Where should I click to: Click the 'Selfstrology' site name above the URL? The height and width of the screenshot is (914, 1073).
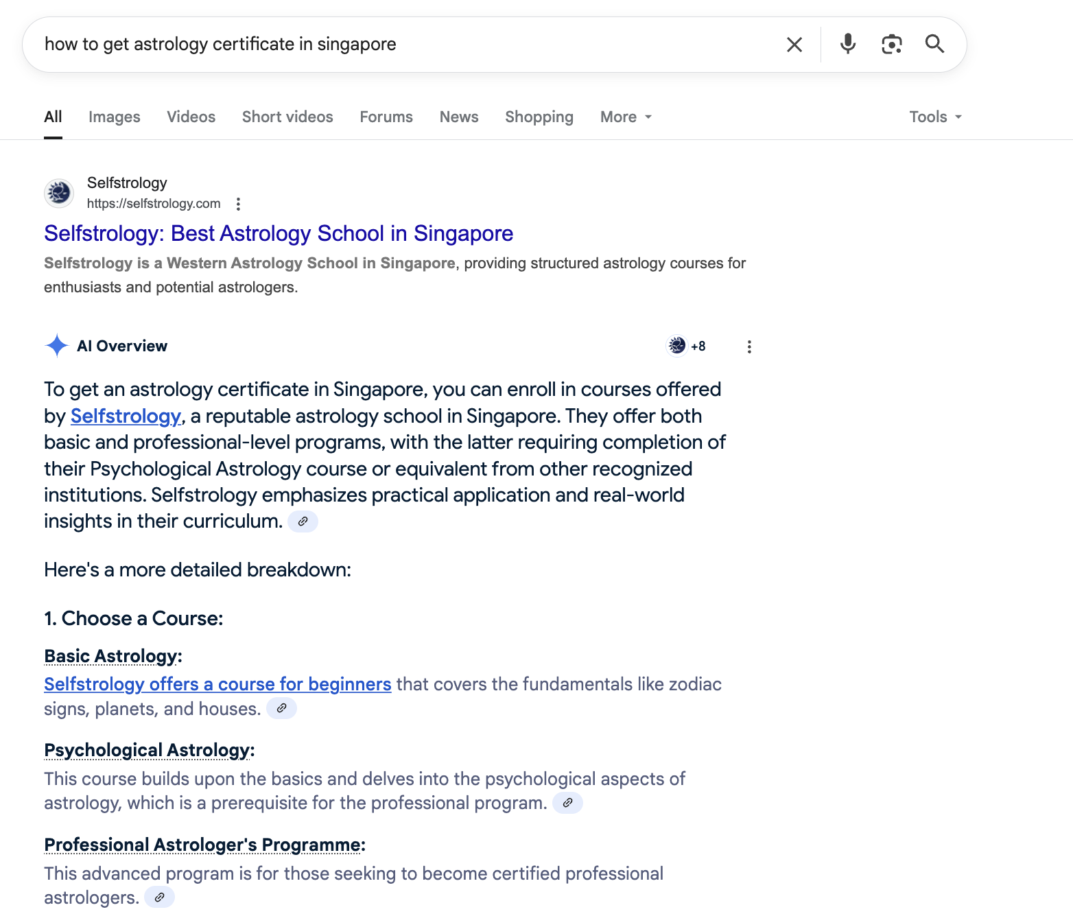[127, 183]
